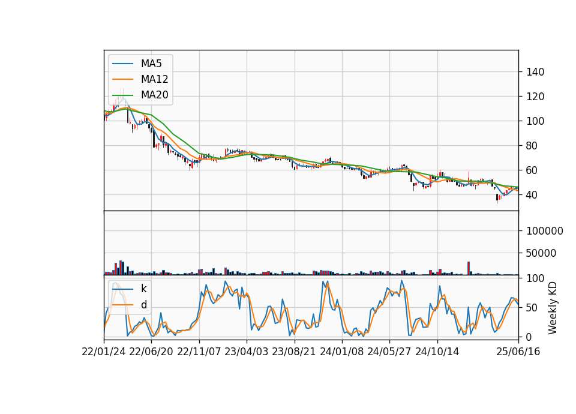Click the 22/11/07 date tick label

[x=199, y=352]
